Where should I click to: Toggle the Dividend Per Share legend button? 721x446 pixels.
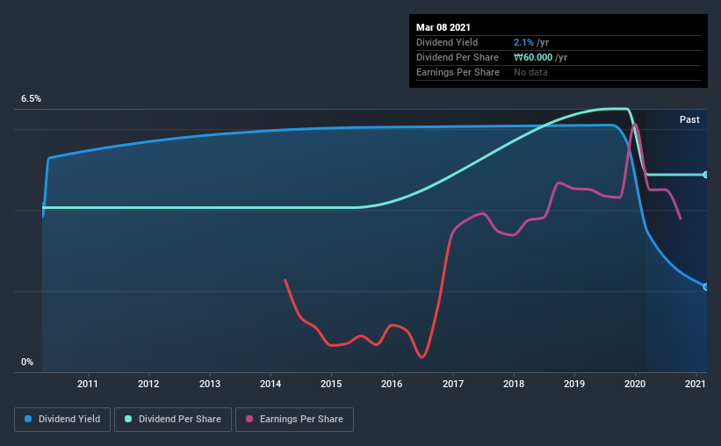[173, 420]
